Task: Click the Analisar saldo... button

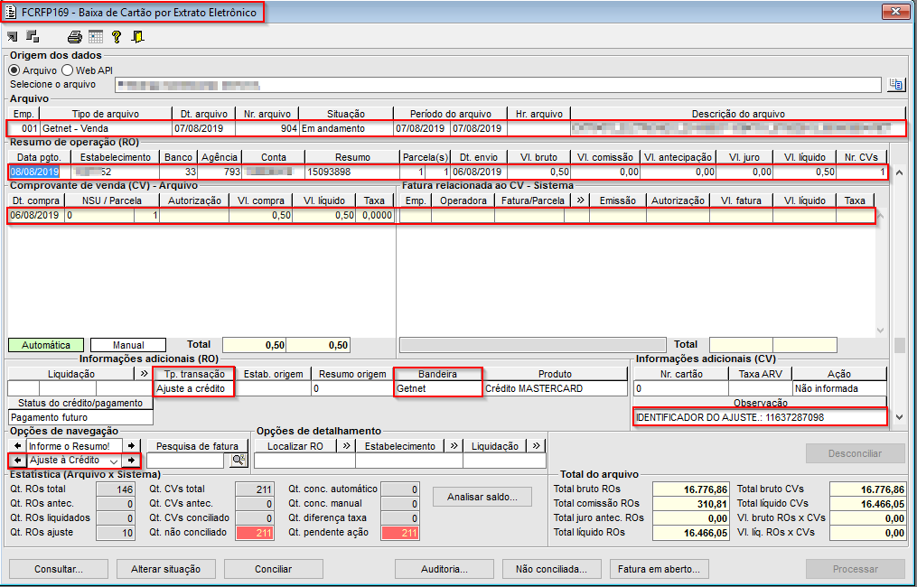Action: point(482,497)
